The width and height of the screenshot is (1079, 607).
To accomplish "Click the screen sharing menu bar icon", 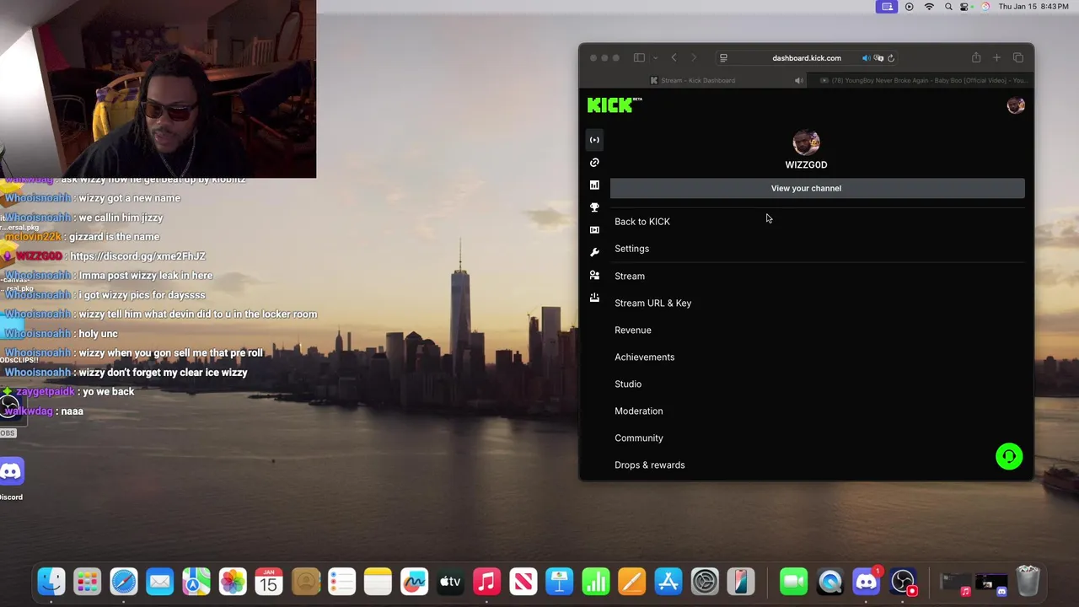I will pyautogui.click(x=887, y=7).
